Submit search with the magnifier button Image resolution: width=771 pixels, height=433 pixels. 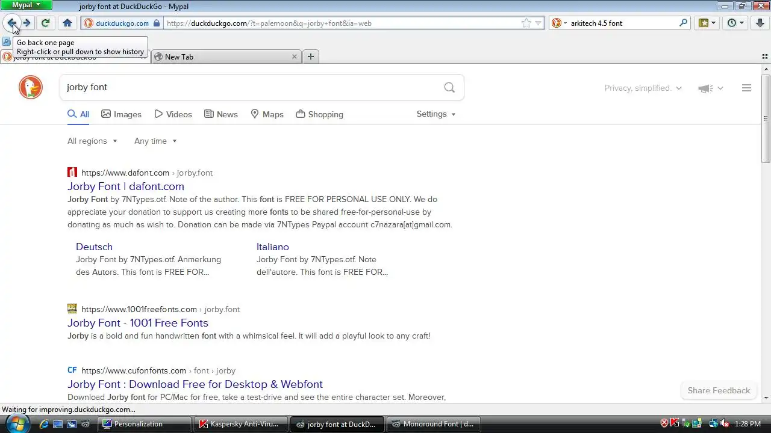pos(449,87)
